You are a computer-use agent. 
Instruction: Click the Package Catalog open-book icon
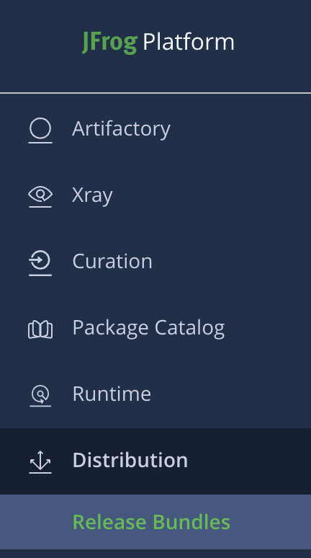40,329
